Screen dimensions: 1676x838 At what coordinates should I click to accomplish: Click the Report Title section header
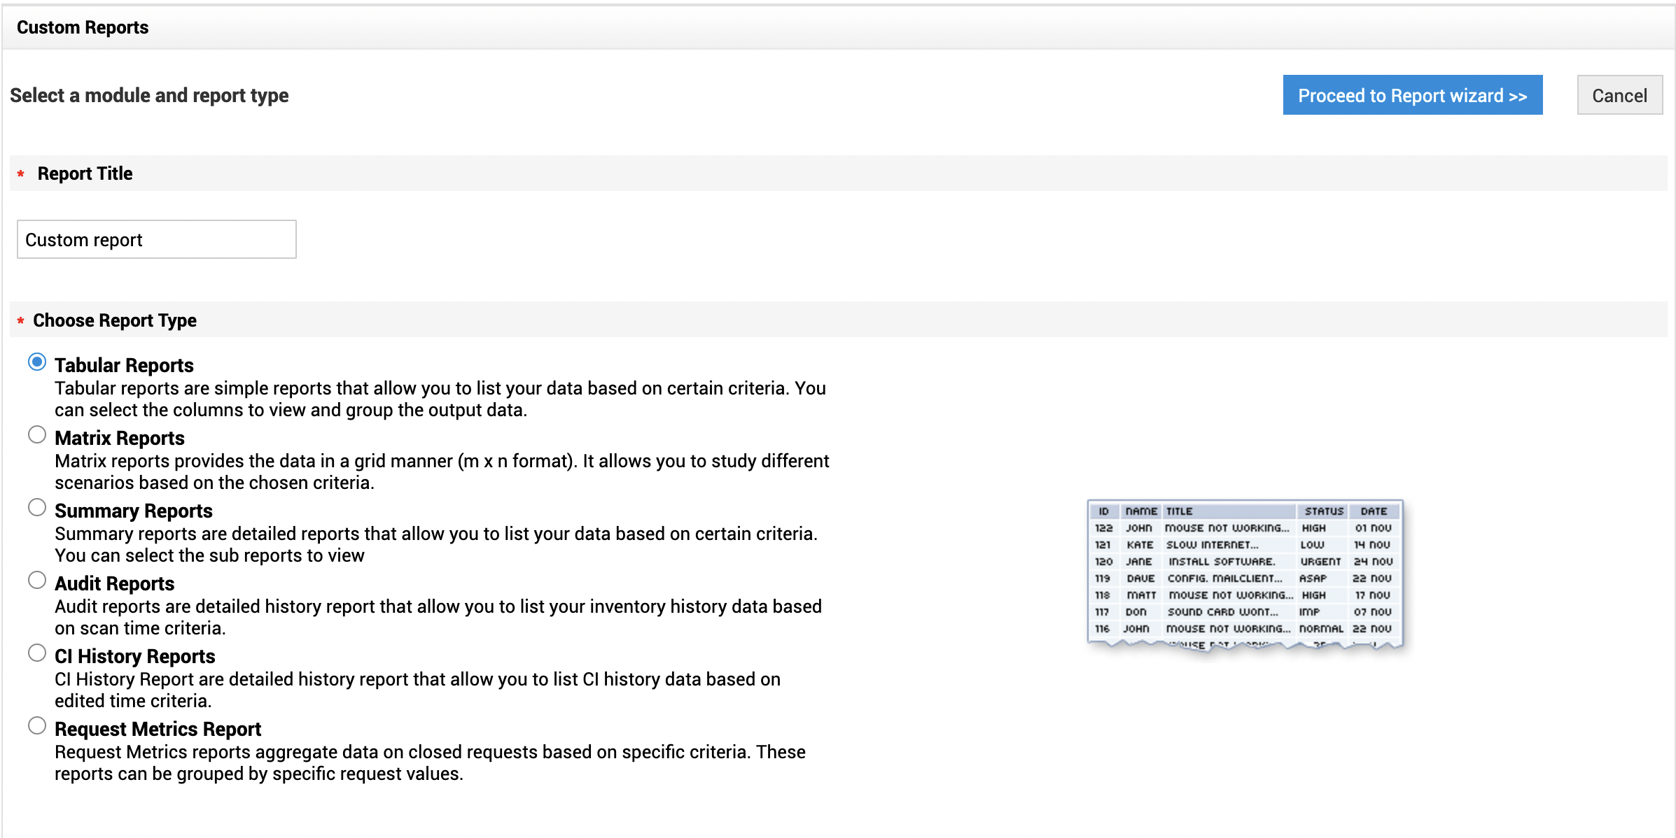coord(85,173)
